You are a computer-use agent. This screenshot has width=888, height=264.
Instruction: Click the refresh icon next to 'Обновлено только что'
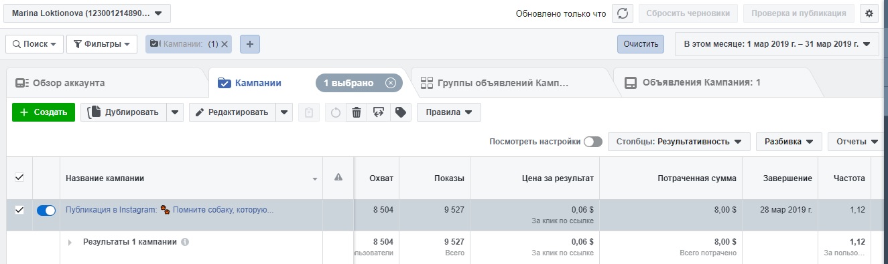click(623, 13)
